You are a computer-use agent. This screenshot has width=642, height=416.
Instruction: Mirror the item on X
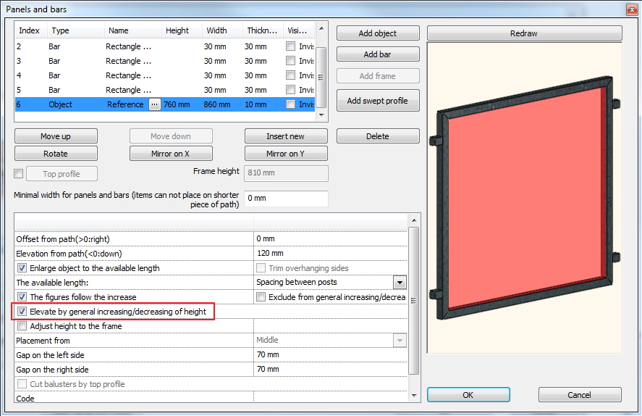pyautogui.click(x=171, y=154)
